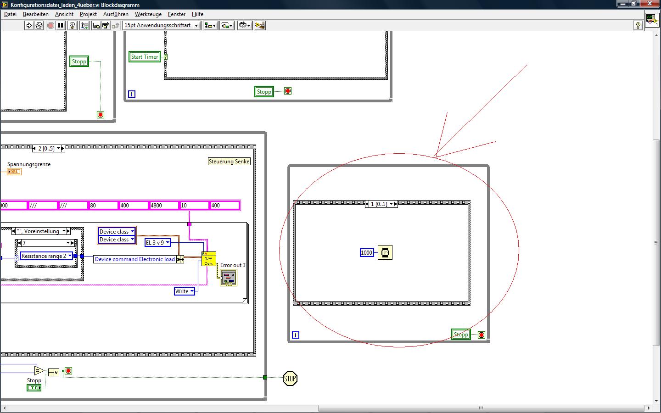This screenshot has height=413, width=661.
Task: Pause execution using the toolbar Pause button
Action: [61, 25]
